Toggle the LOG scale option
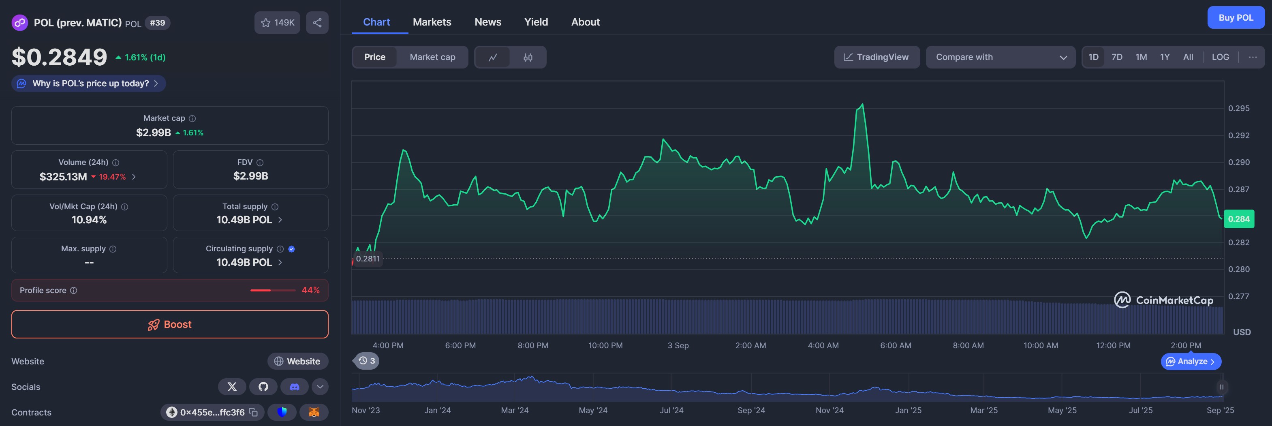Viewport: 1272px width, 426px height. click(1220, 57)
